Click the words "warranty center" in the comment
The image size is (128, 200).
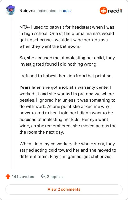point(93,88)
